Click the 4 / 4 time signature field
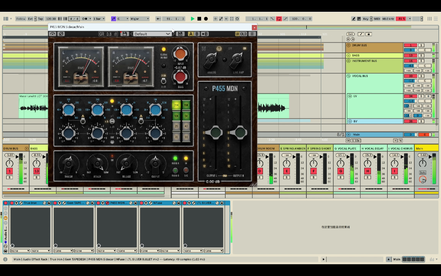Image resolution: width=441 pixels, height=276 pixels. point(74,19)
